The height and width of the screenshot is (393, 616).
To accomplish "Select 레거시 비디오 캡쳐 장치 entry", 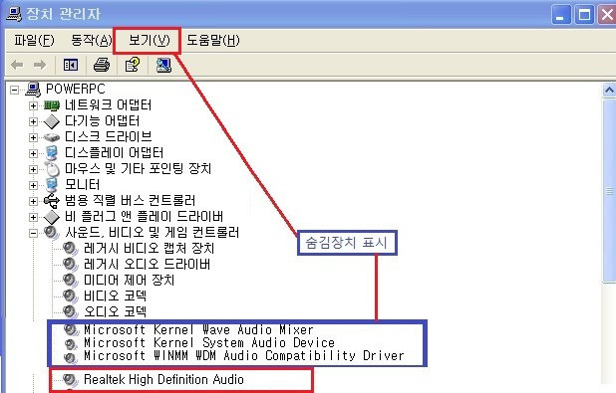I will coord(149,249).
